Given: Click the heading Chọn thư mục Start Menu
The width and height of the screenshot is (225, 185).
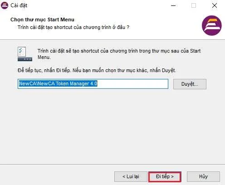Looking at the screenshot, I should [x=42, y=19].
